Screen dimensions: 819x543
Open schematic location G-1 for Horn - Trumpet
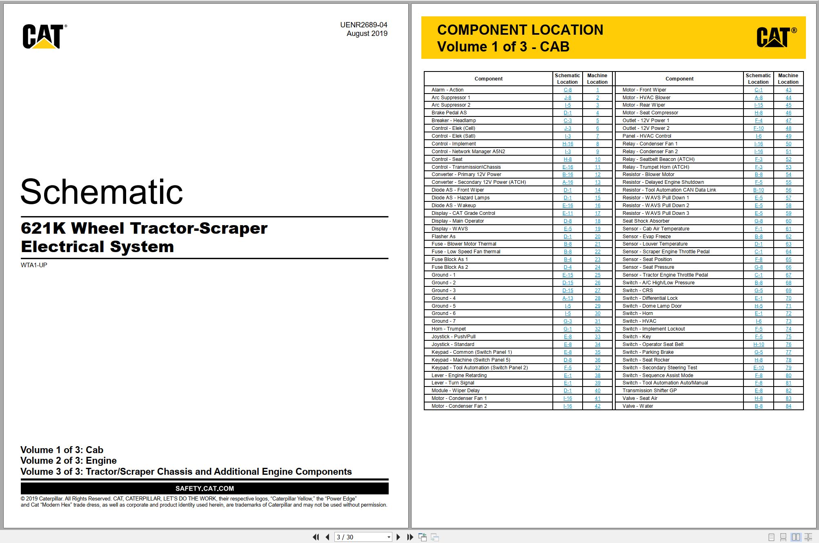coord(568,329)
